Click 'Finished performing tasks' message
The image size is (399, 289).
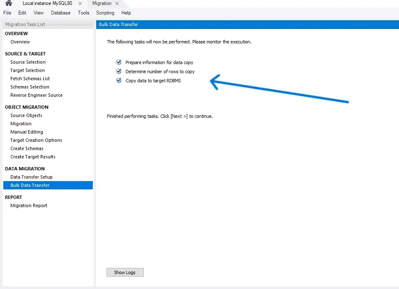coord(160,116)
